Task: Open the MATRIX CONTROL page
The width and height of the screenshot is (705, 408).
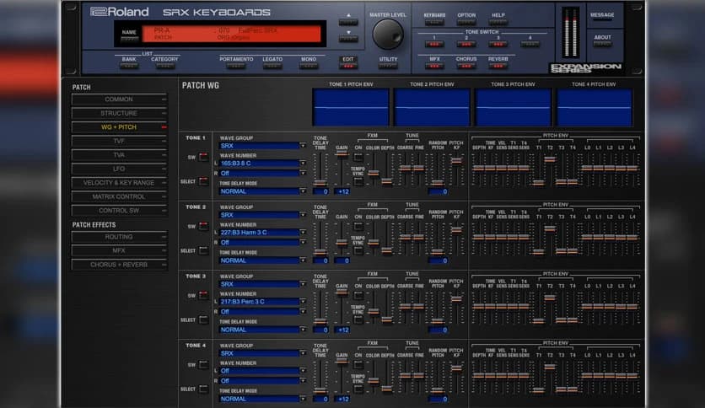Action: coord(119,196)
